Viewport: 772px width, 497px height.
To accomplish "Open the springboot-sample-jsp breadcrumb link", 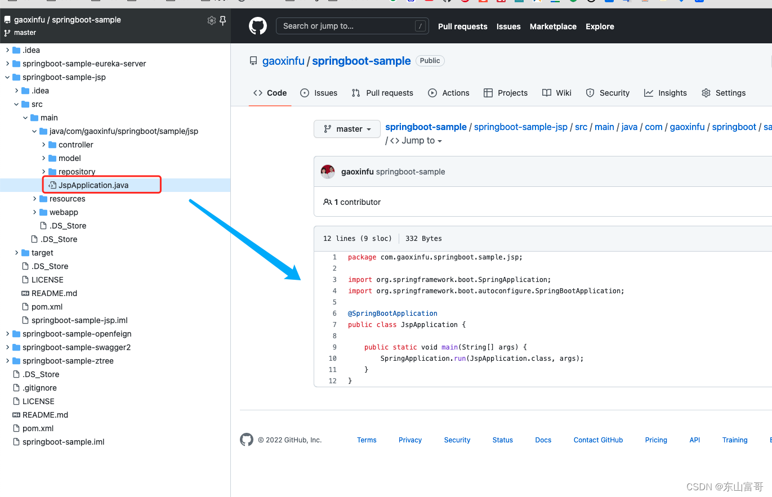I will pyautogui.click(x=521, y=127).
